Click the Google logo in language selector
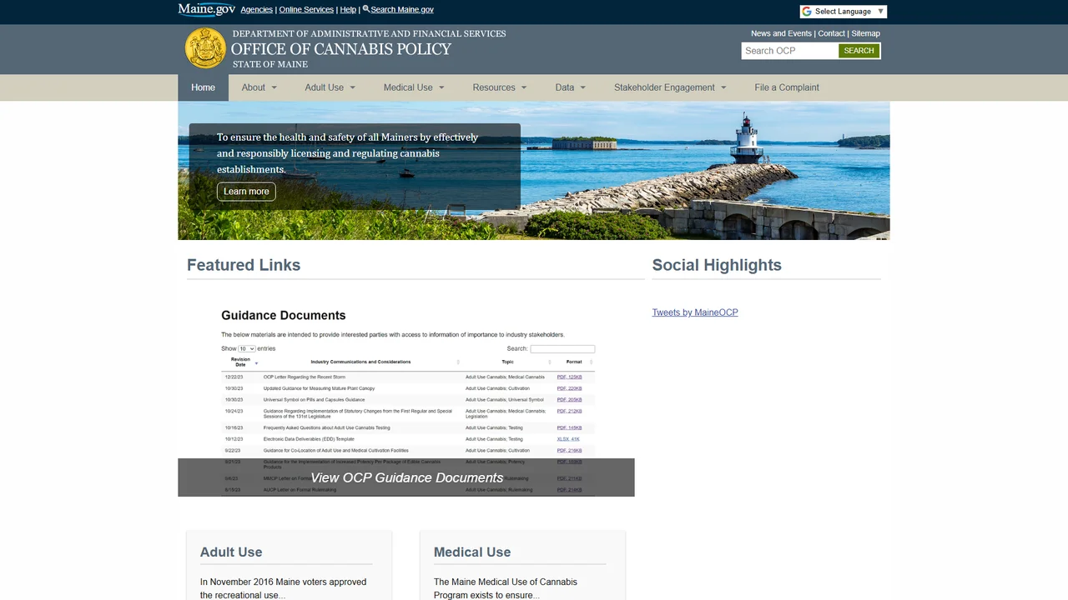Screen dimensions: 1068x600 pos(807,12)
